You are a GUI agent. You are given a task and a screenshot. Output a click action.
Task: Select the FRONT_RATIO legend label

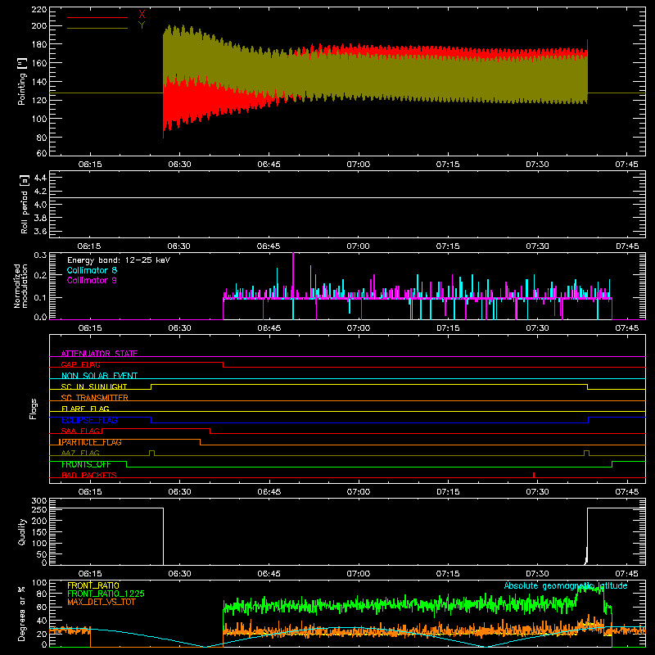coord(93,585)
